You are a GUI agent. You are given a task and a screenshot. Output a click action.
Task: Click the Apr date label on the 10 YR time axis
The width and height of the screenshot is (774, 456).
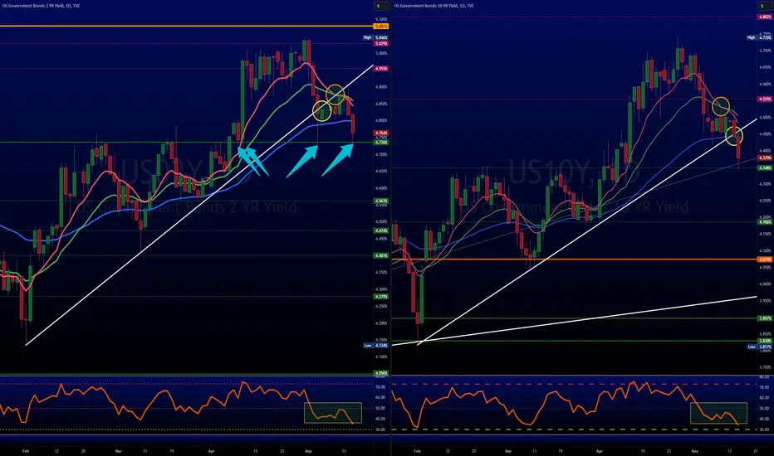pos(600,451)
